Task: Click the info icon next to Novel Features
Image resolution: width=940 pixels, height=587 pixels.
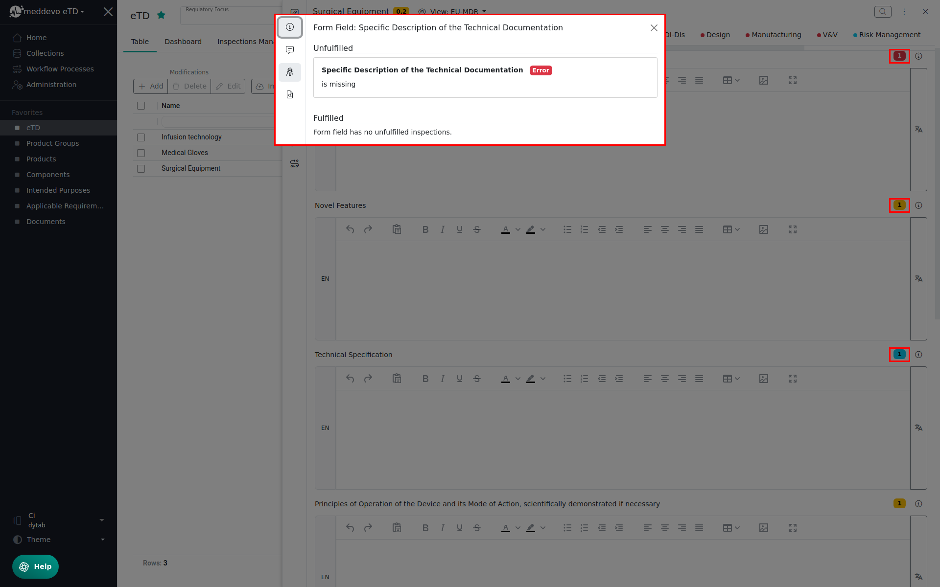Action: coord(918,205)
